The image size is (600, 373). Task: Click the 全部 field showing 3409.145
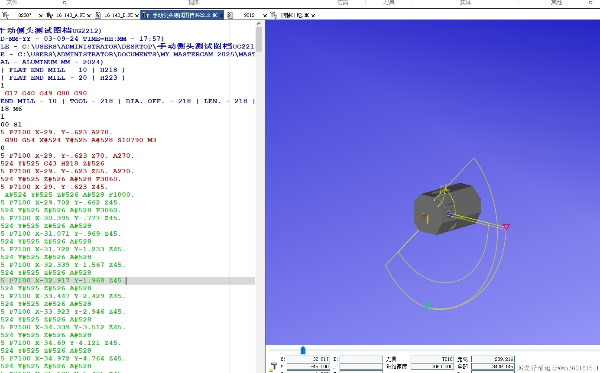493,367
